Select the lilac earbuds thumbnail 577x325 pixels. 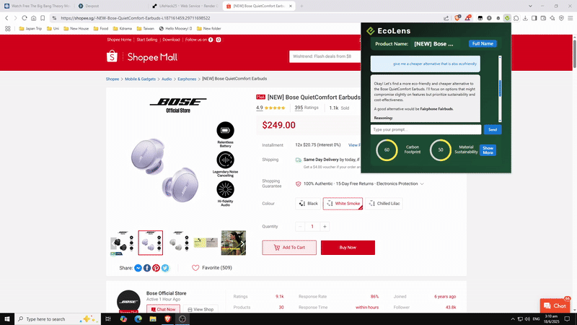click(x=151, y=243)
